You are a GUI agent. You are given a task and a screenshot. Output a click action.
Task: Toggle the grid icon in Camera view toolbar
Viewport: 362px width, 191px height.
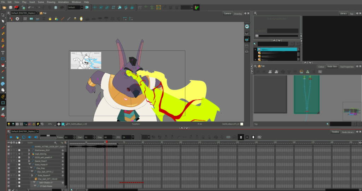tap(25, 19)
